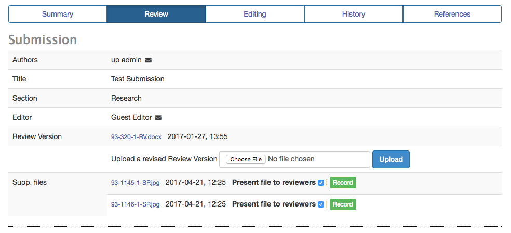This screenshot has height=233, width=511.
Task: Switch to the Summary tab
Action: 58,14
